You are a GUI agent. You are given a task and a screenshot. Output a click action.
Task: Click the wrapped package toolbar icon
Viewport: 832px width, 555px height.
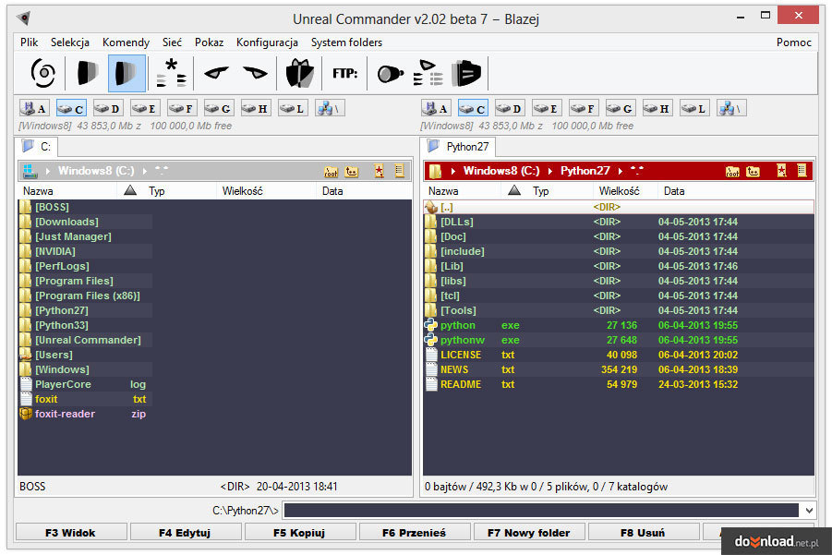point(300,73)
